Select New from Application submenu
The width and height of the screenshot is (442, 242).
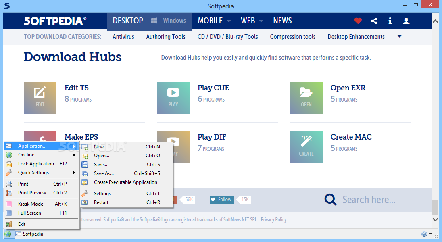[126, 147]
